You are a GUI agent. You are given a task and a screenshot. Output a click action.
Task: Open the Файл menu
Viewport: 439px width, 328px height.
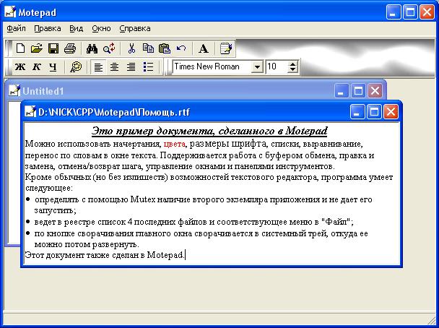(x=16, y=29)
